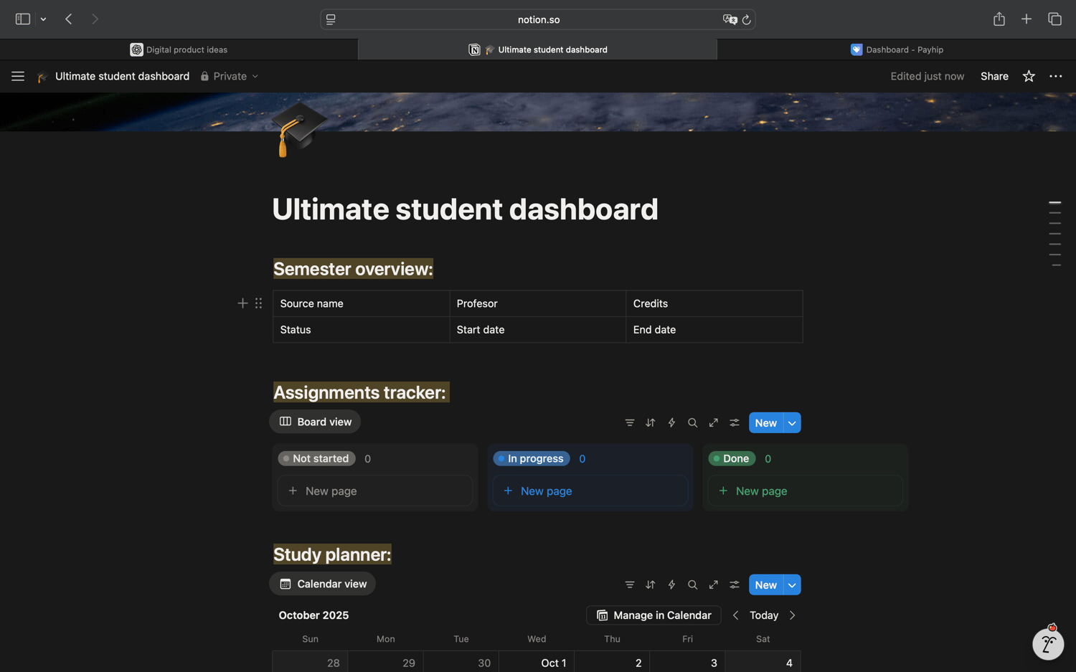
Task: Click New in Assignments tracker
Action: pyautogui.click(x=765, y=423)
